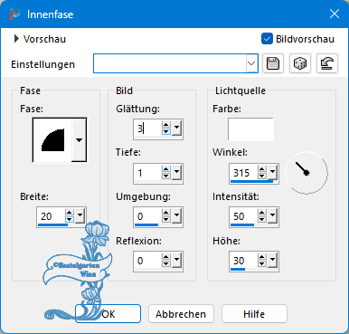Open Reflexion slider dropdown
This screenshot has height=334, width=349.
point(176,260)
